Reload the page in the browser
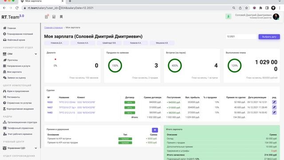This screenshot has width=284, height=160. 17,8
